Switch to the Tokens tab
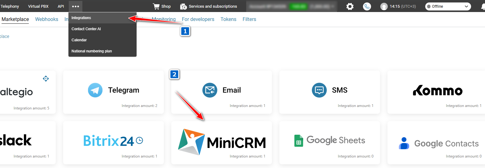The width and height of the screenshot is (485, 168). coord(229,19)
